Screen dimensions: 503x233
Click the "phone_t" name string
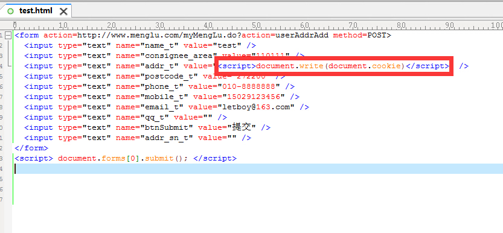[x=162, y=86]
